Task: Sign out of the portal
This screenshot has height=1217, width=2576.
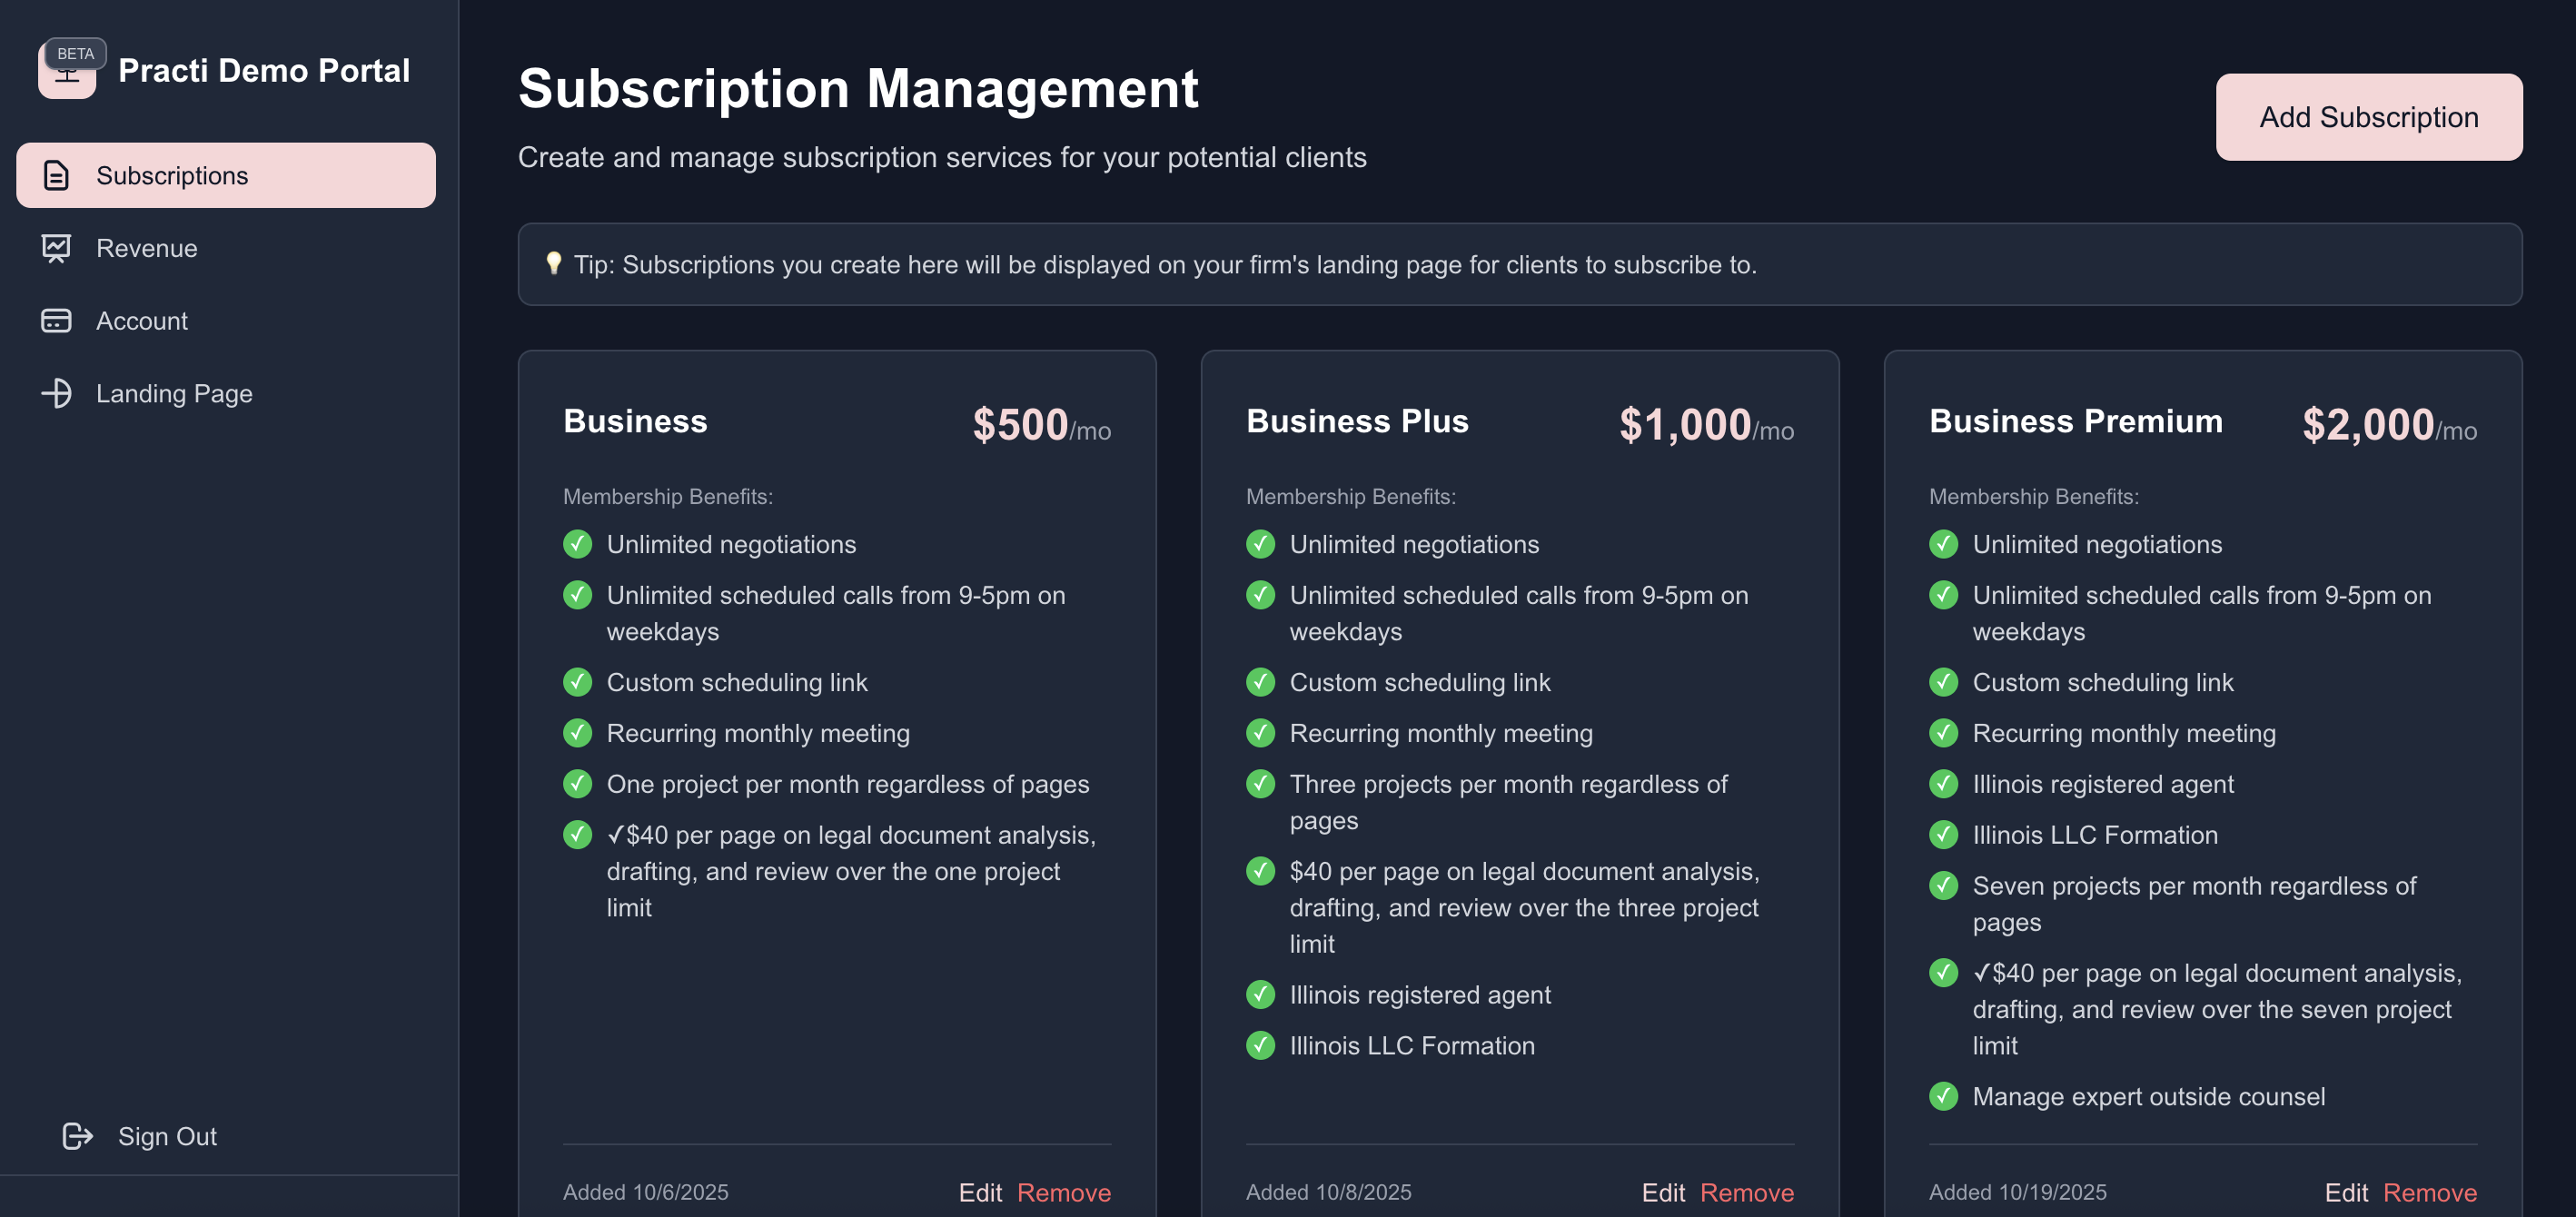Action: point(167,1135)
